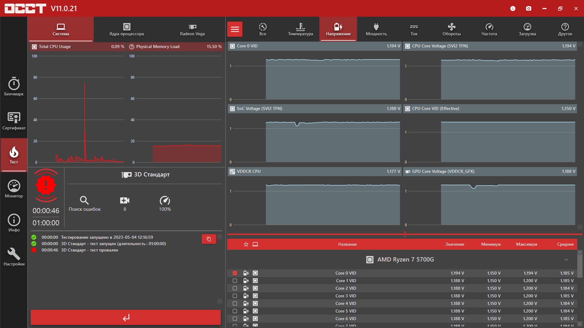Check the Core 1 VID checkbox
584x328 pixels.
coord(235,281)
